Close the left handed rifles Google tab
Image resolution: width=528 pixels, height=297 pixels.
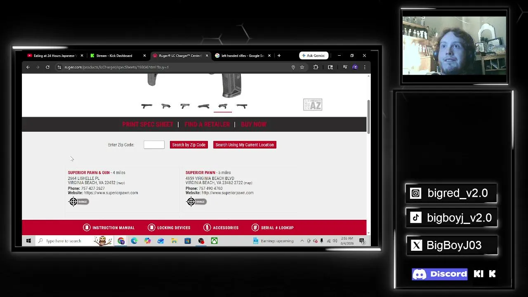[x=269, y=56]
